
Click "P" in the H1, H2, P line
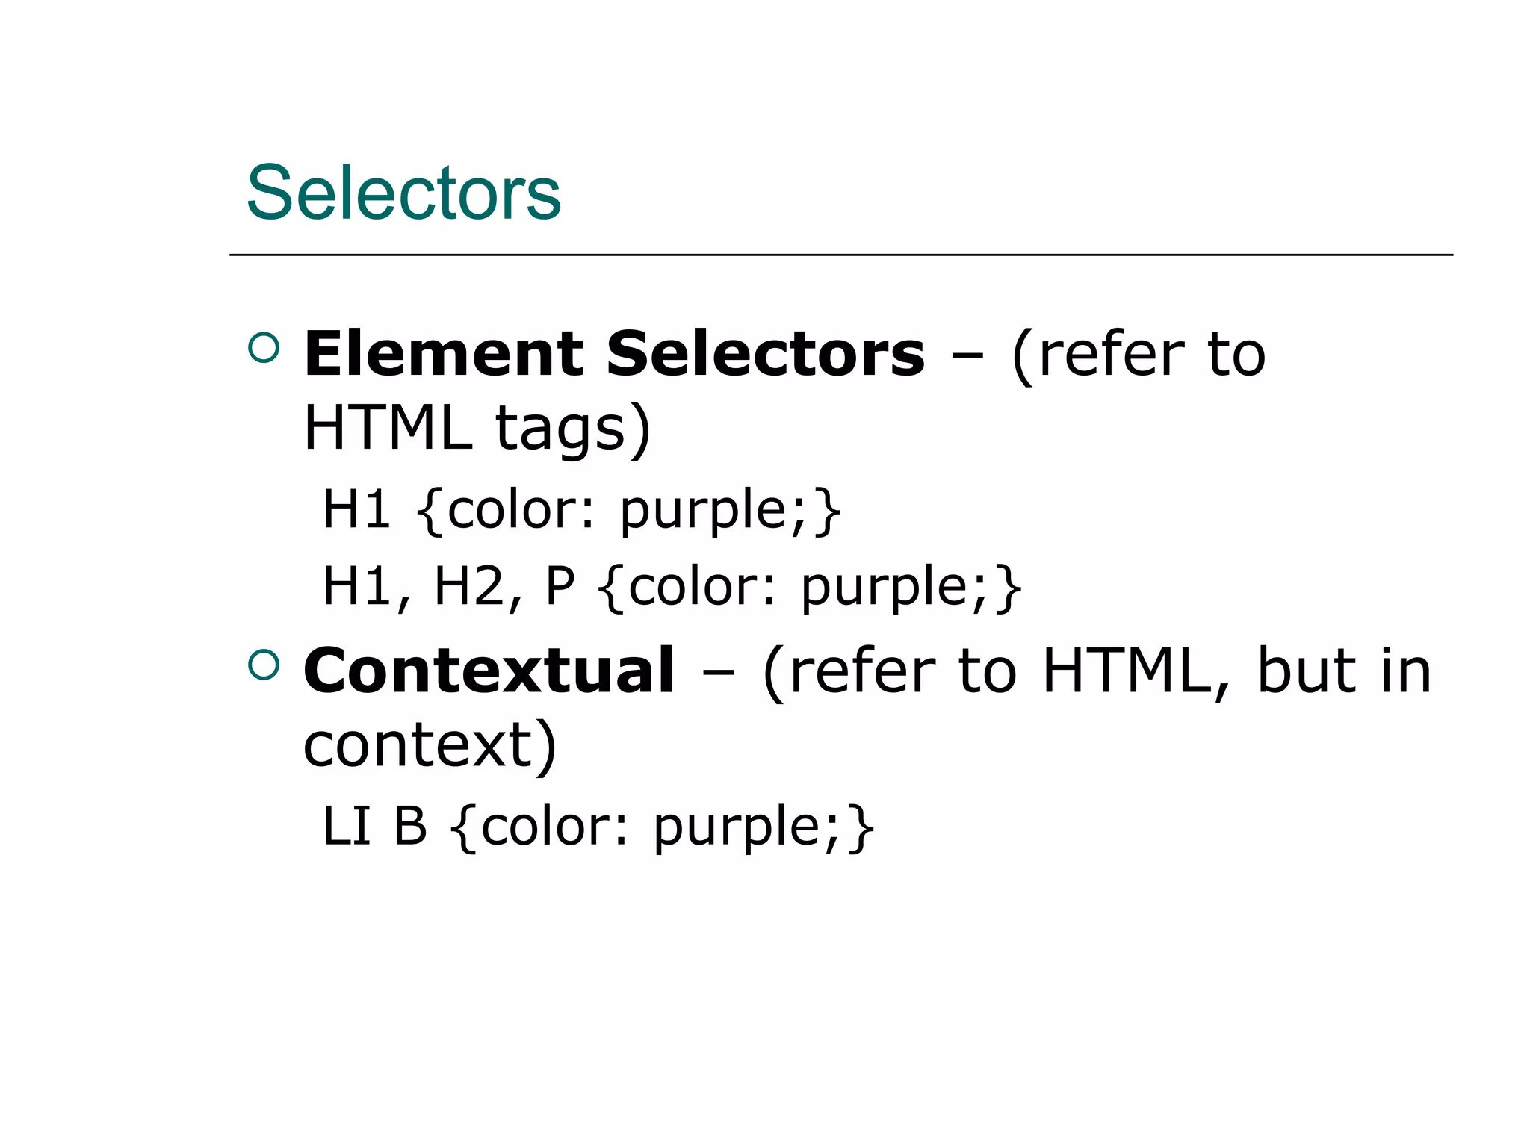pos(560,587)
